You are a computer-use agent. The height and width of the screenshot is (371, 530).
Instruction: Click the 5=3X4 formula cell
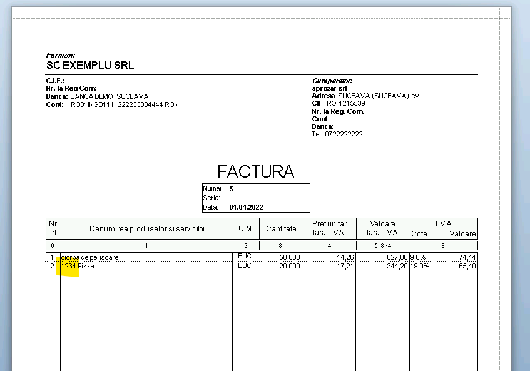(x=382, y=246)
